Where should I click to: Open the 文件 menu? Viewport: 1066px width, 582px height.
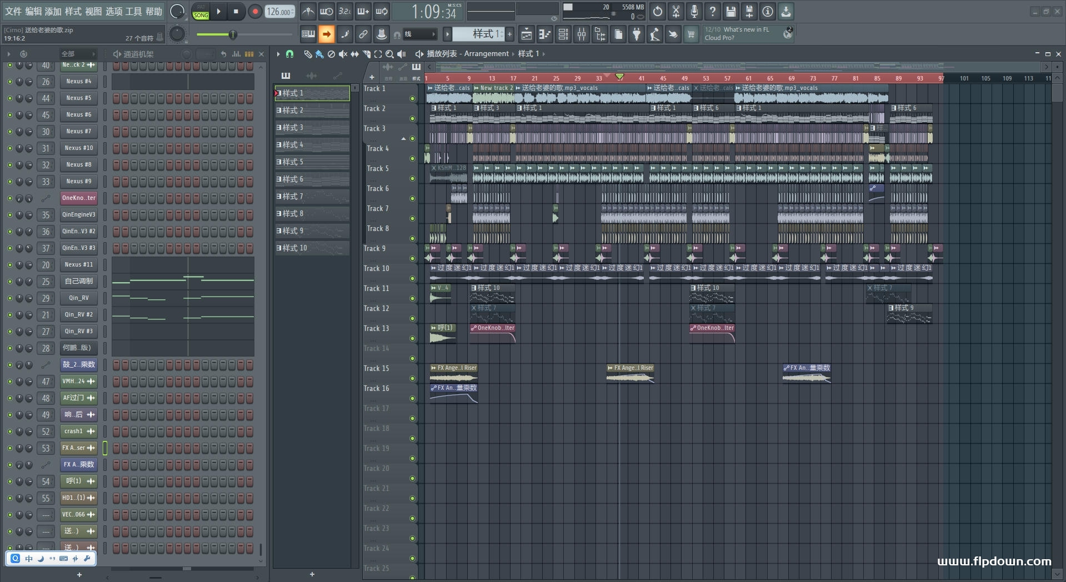pos(13,11)
